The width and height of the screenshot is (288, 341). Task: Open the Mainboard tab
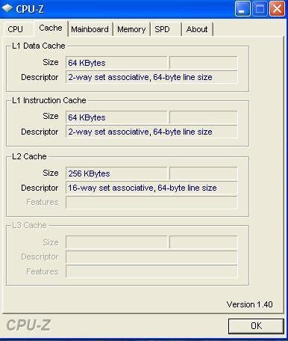click(x=90, y=29)
